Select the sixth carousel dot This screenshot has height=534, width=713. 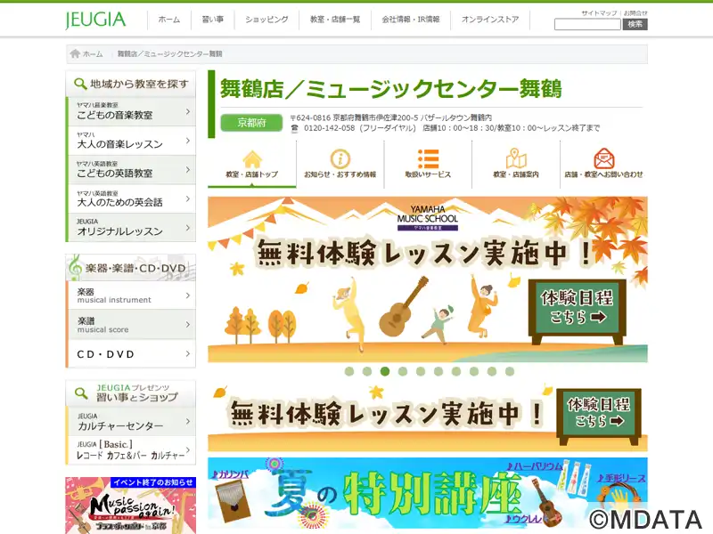tap(438, 371)
